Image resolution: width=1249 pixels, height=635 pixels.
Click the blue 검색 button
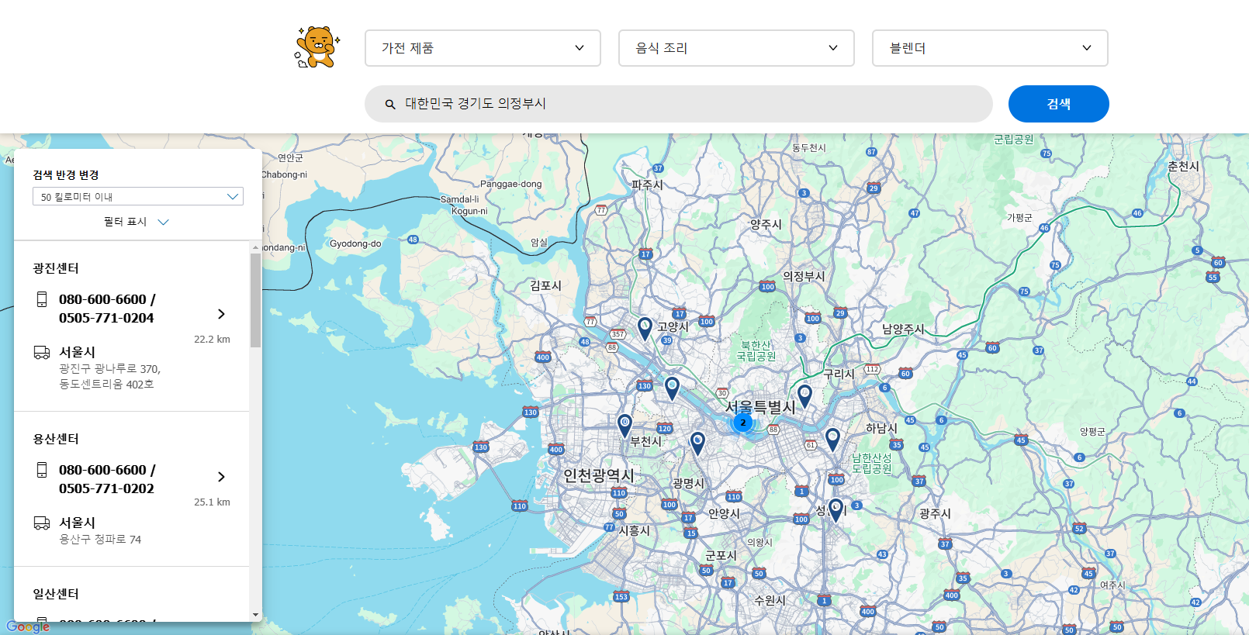pyautogui.click(x=1058, y=104)
